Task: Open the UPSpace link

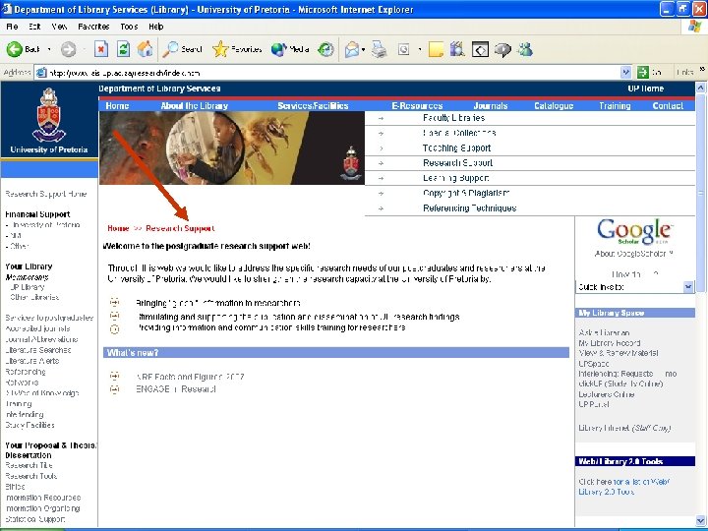Action: pos(594,364)
